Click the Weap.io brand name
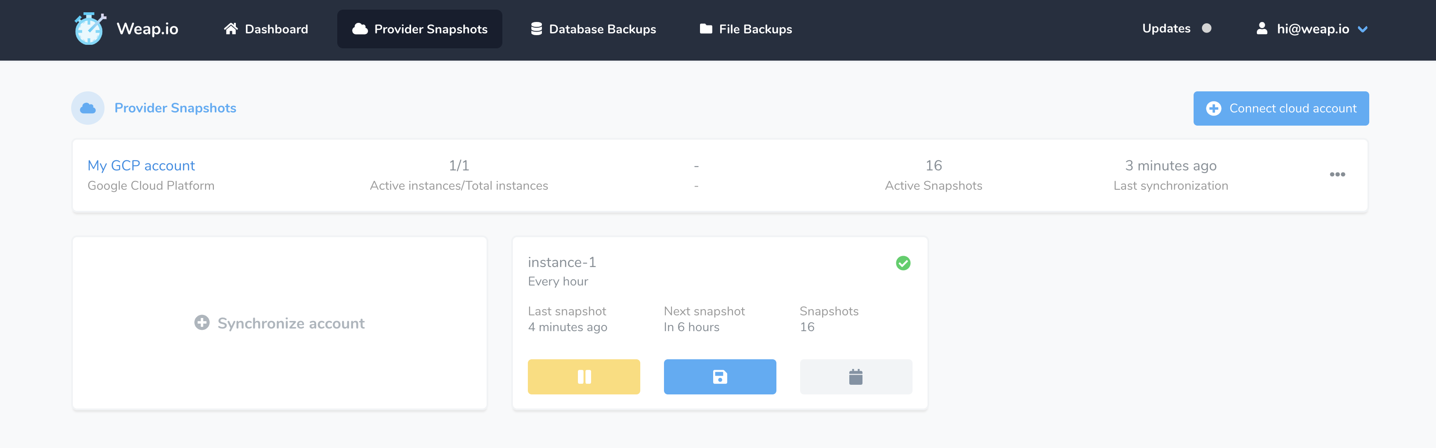The width and height of the screenshot is (1436, 448). [x=147, y=29]
